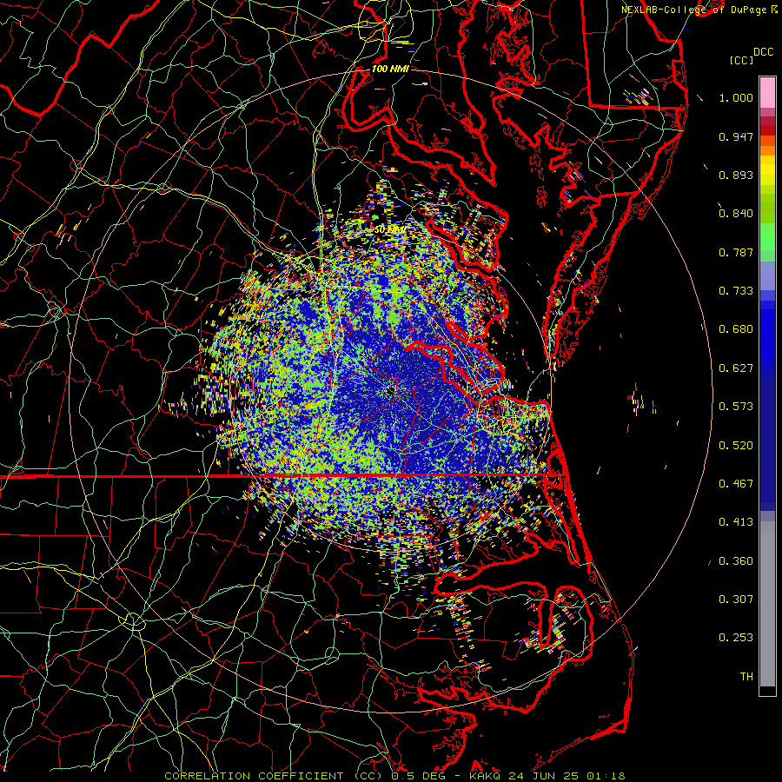This screenshot has height=782, width=782.
Task: Click the 0.947 legend value
Action: (x=736, y=136)
